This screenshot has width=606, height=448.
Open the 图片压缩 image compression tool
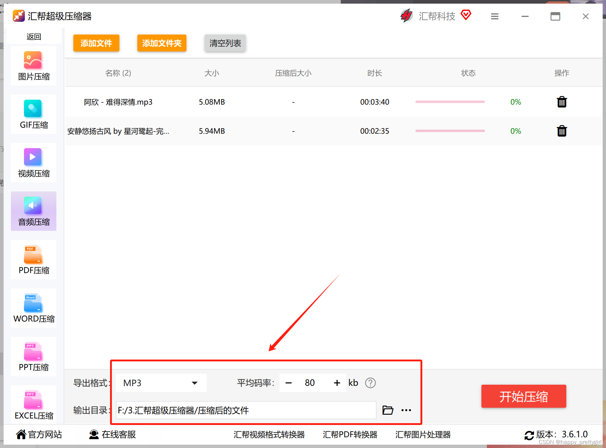[x=34, y=66]
